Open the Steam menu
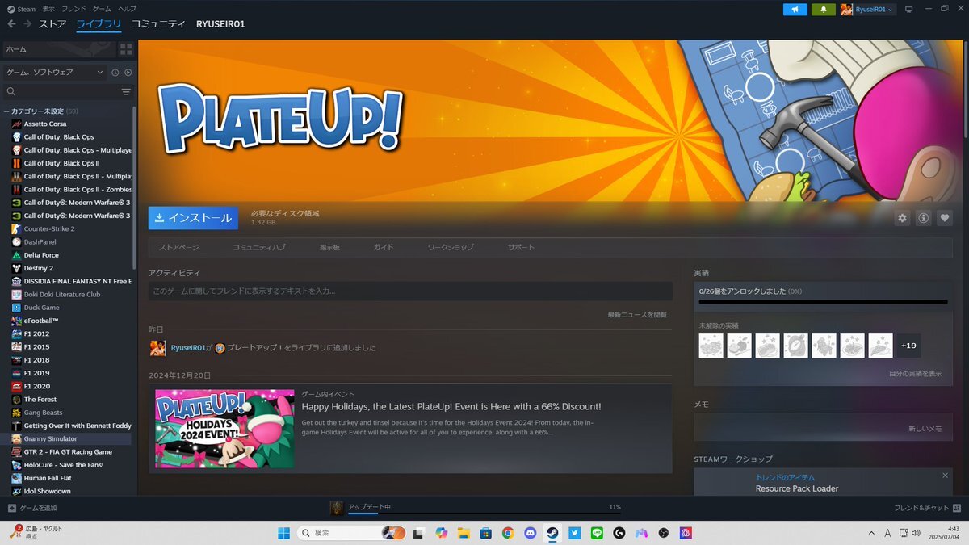This screenshot has width=969, height=545. point(22,9)
